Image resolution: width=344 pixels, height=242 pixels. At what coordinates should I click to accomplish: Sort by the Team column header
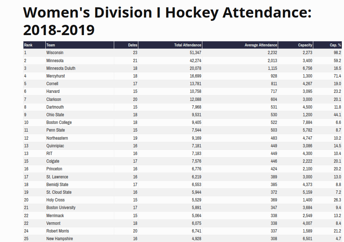tap(51, 45)
